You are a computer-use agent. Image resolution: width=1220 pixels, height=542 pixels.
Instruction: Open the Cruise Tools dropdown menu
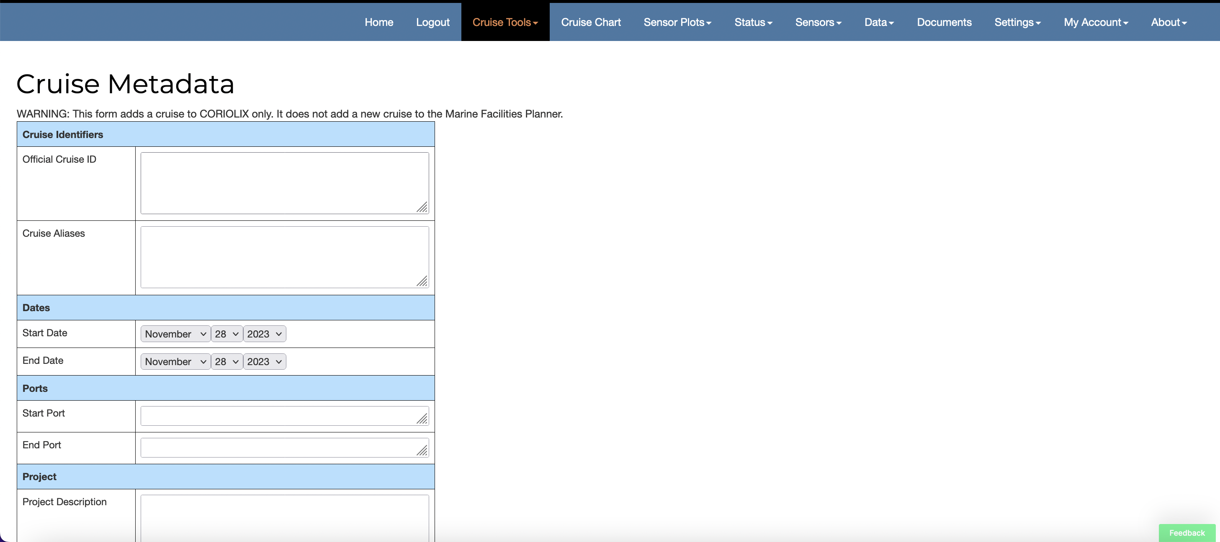pos(505,22)
